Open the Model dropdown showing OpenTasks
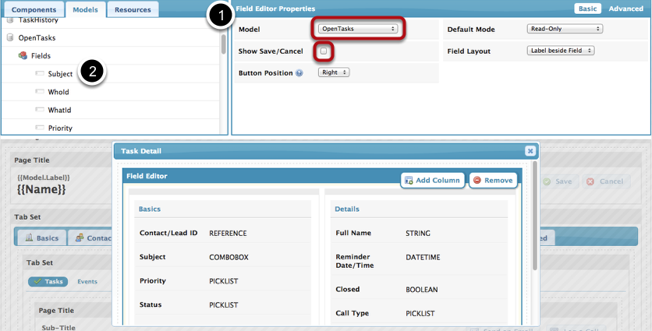 tap(358, 29)
